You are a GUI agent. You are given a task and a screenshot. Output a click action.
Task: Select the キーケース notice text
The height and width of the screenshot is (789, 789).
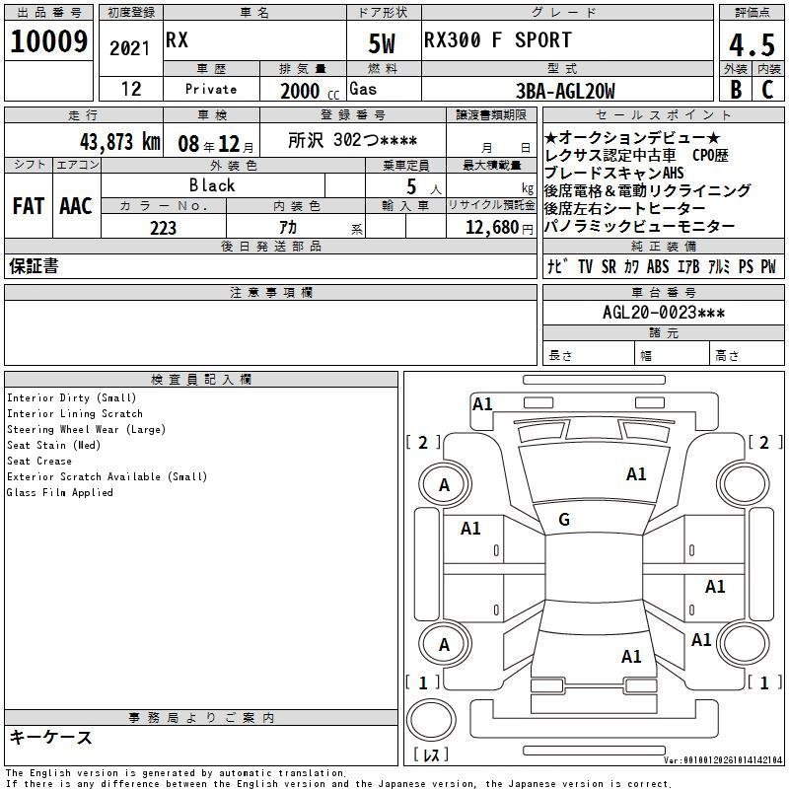pyautogui.click(x=50, y=737)
